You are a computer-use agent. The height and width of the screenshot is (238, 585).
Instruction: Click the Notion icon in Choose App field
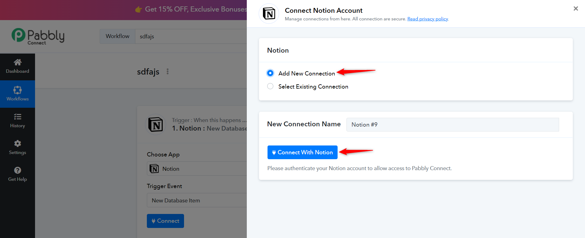[154, 169]
